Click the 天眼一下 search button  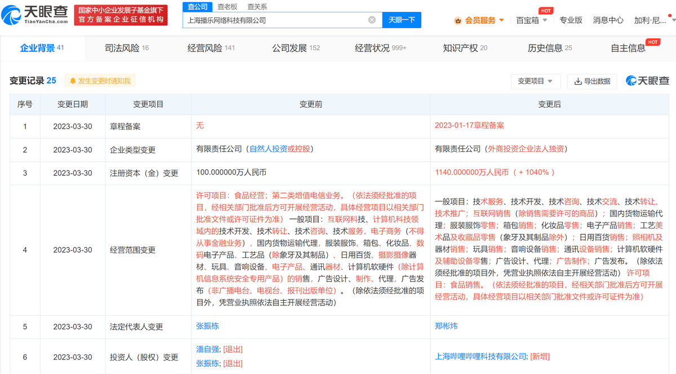(402, 20)
